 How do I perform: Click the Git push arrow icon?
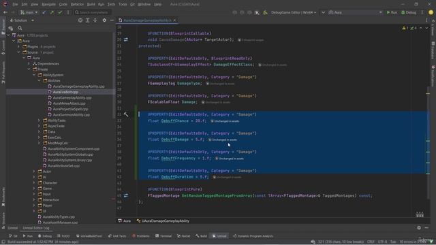(x=52, y=12)
